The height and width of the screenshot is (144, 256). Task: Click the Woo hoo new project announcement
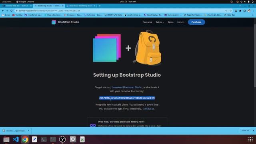pos(121,122)
